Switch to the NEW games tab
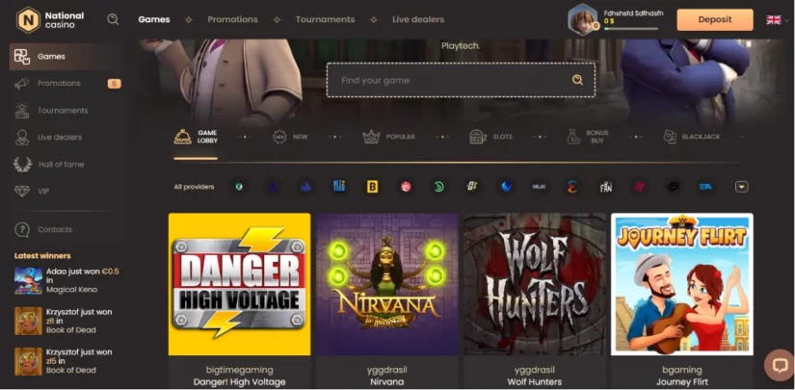795x390 pixels. click(290, 137)
